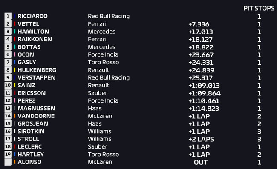277x169 pixels.
Task: Click the OUT status for Alonso
Action: [x=201, y=162]
